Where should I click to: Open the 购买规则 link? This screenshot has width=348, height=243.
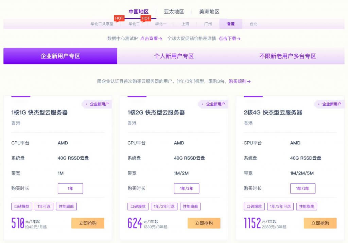[240, 81]
